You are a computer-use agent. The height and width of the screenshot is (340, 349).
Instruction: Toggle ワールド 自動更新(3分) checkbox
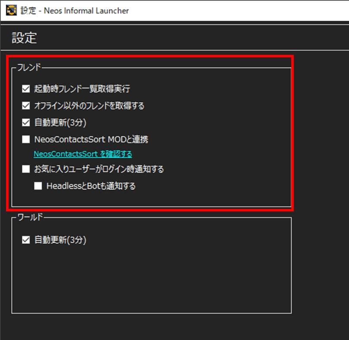(x=26, y=240)
